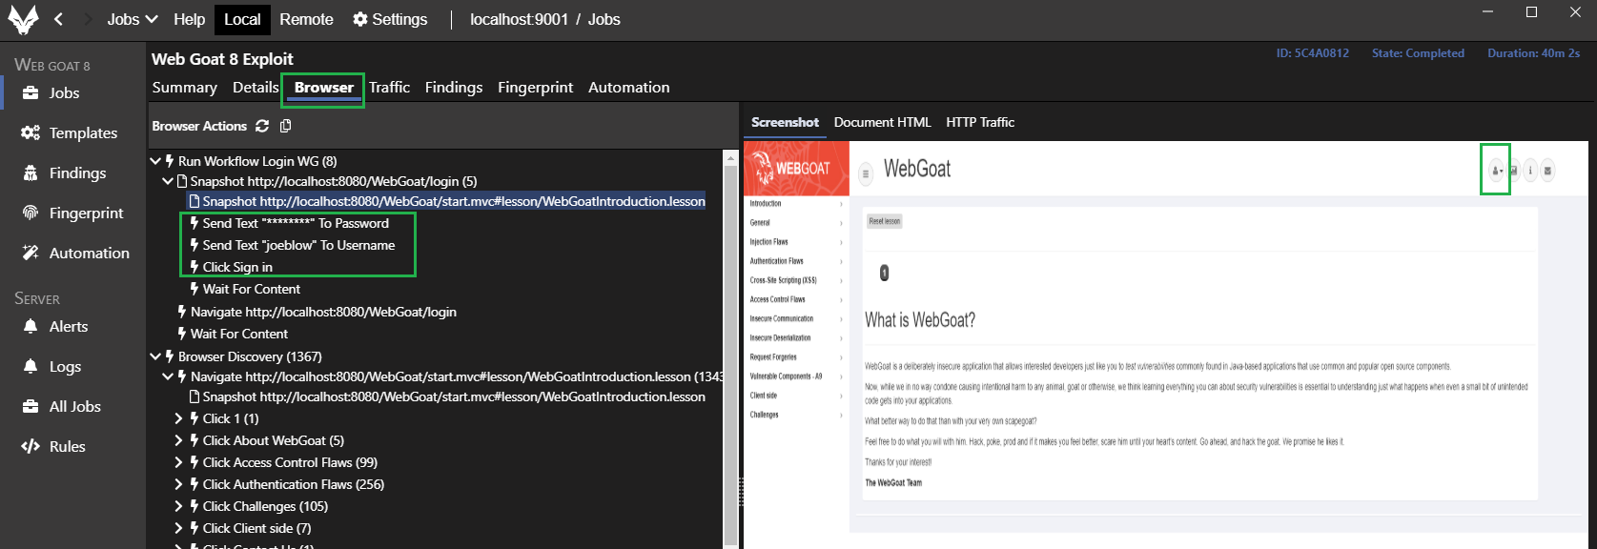The image size is (1597, 549).
Task: Open the Help menu
Action: coord(189,19)
